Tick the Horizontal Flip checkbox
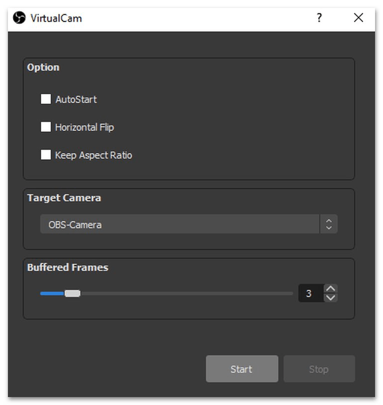The width and height of the screenshot is (383, 405). [x=46, y=127]
